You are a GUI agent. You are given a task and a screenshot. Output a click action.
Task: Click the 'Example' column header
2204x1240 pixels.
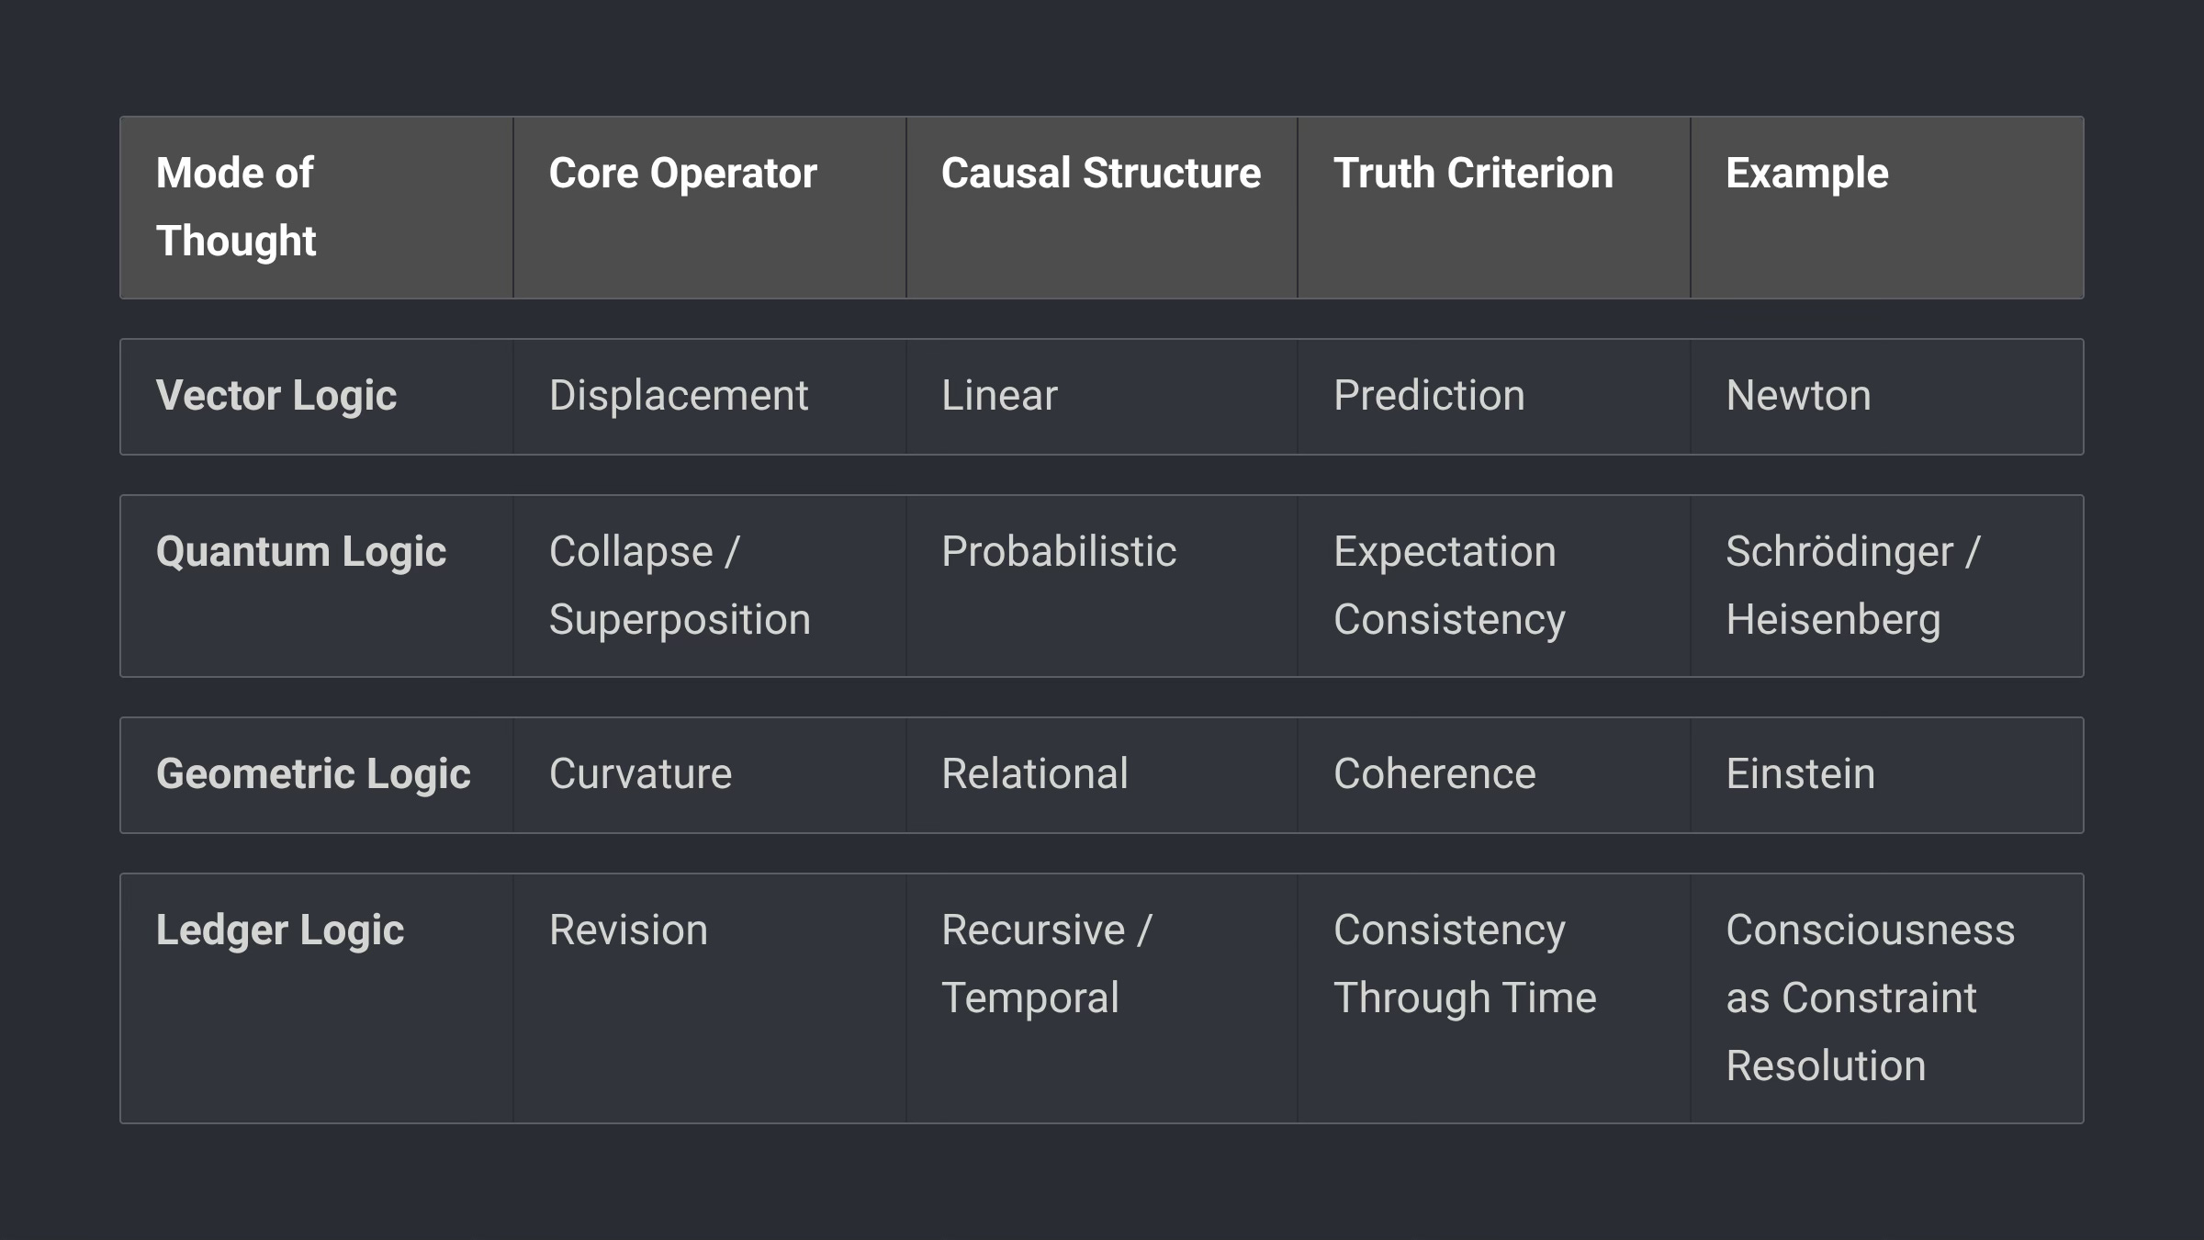[1887, 208]
